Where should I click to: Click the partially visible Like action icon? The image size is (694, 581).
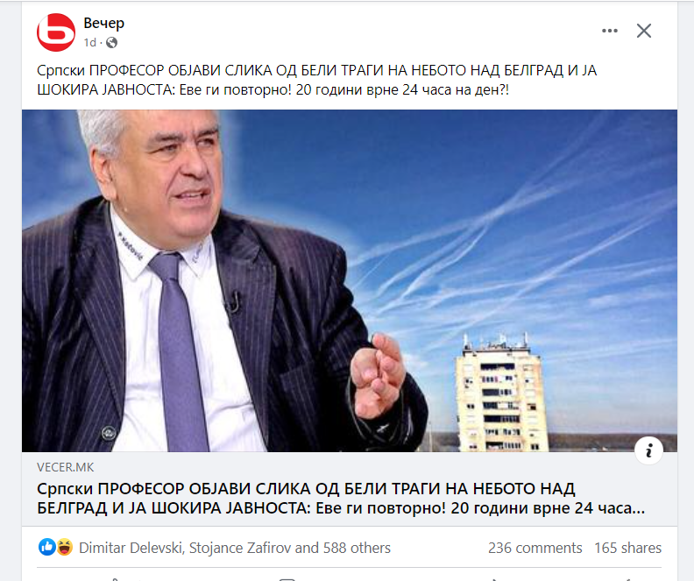click(x=114, y=579)
